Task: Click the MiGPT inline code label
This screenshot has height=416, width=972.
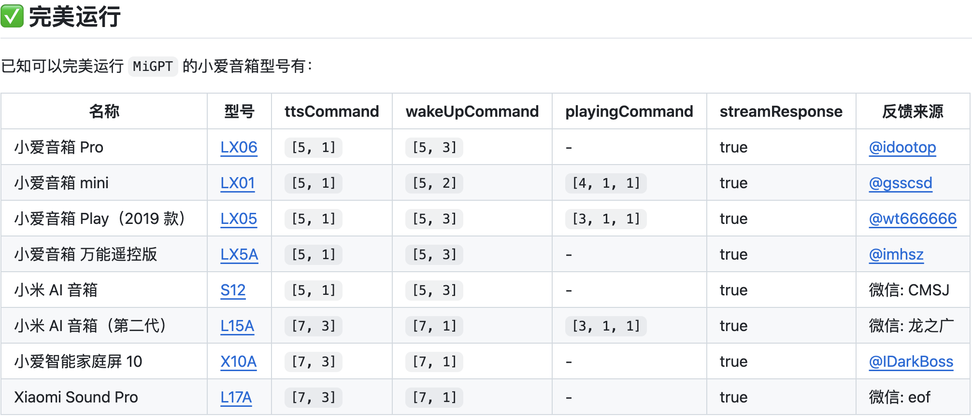Action: coord(153,66)
